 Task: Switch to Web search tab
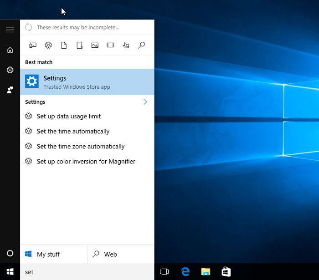click(121, 254)
